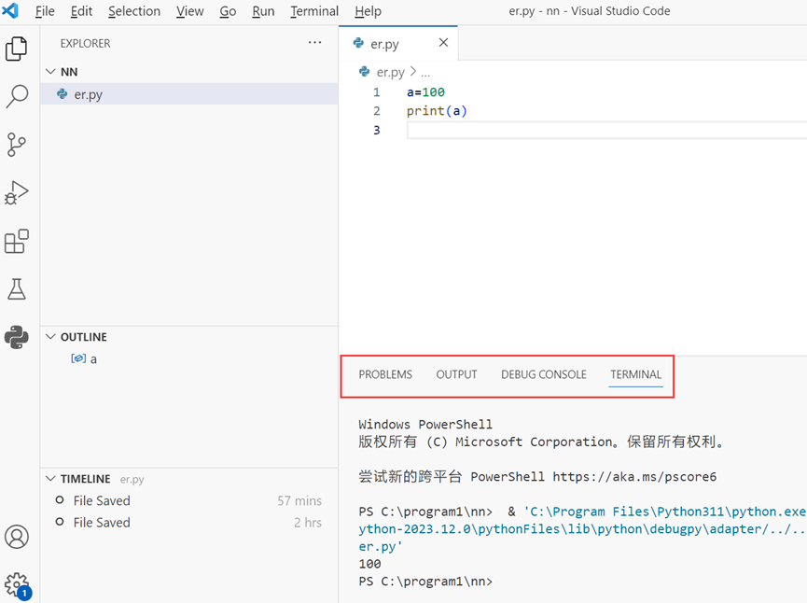Click breadcrumb chevron after er.py
807x603 pixels.
pyautogui.click(x=412, y=72)
